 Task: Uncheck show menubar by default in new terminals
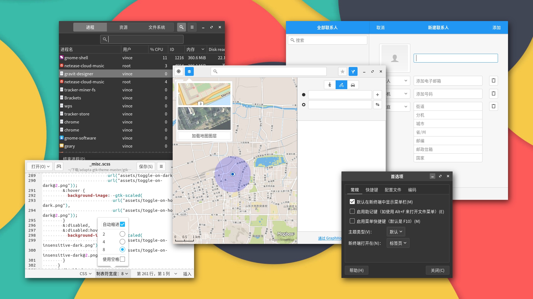pos(352,202)
